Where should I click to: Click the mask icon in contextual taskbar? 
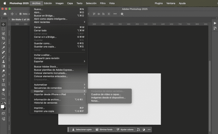tap(144, 130)
